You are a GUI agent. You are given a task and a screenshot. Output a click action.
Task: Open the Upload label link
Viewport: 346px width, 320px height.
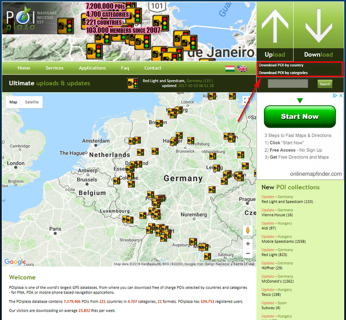[x=275, y=54]
